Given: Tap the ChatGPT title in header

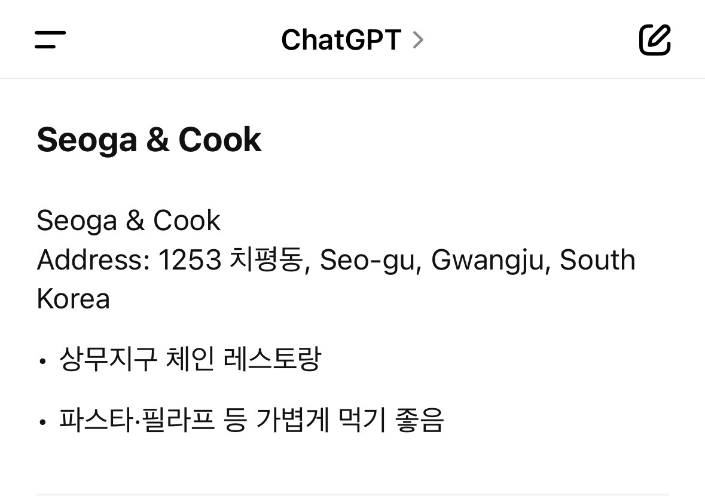Looking at the screenshot, I should tap(341, 40).
